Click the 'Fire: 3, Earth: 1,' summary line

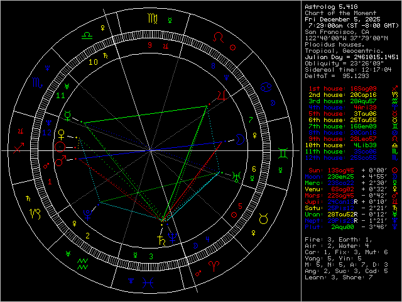click(339, 240)
